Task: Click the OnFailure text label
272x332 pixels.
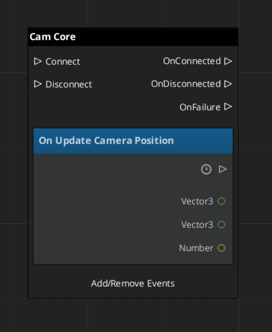Action: (200, 107)
